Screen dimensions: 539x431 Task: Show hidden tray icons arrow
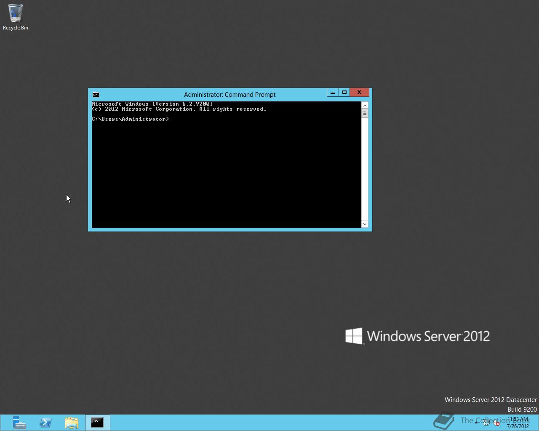pos(476,423)
